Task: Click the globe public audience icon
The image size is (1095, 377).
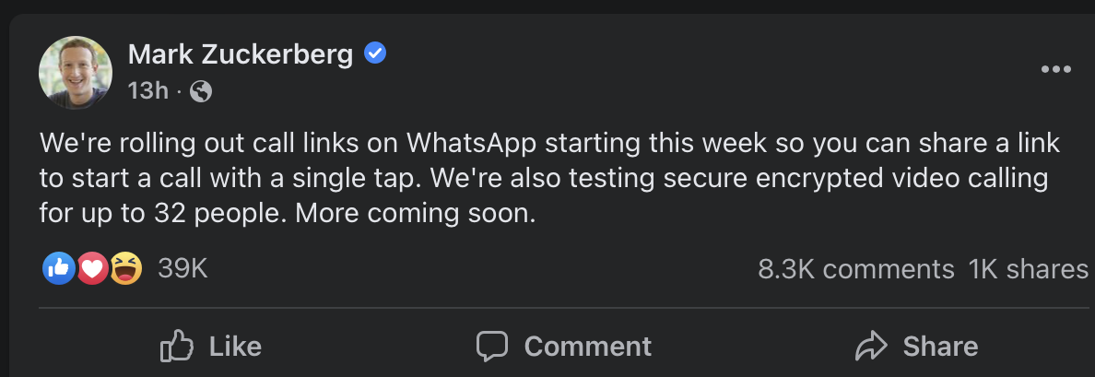Action: click(x=201, y=91)
